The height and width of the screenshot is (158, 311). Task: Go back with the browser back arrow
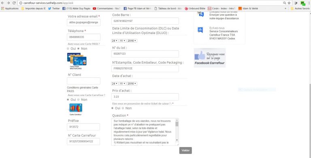pyautogui.click(x=3, y=3)
